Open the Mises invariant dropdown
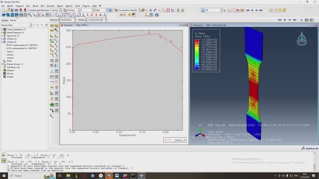 click(x=101, y=10)
